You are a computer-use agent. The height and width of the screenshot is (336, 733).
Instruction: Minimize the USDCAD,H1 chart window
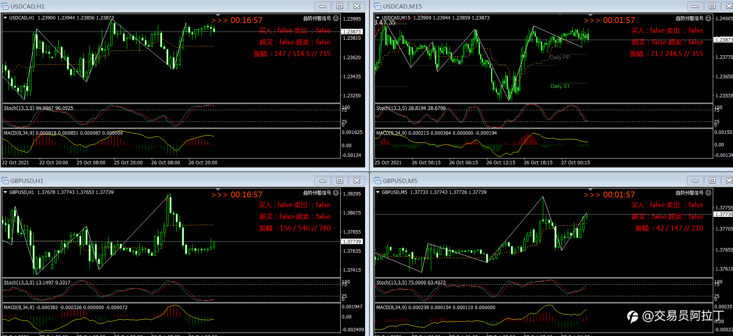tap(323, 6)
